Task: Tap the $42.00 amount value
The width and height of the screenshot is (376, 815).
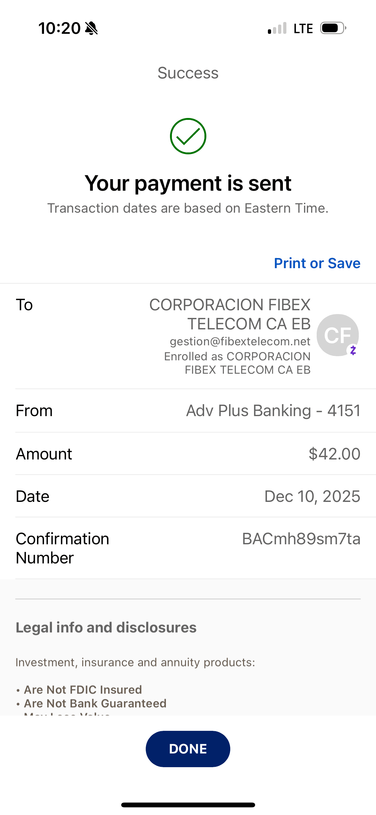Action: (x=334, y=454)
